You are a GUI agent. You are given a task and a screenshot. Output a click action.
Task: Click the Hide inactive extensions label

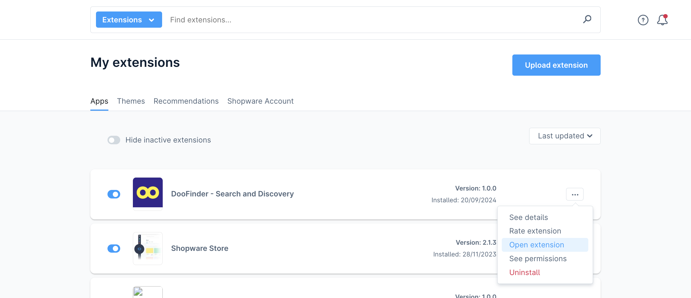tap(168, 140)
